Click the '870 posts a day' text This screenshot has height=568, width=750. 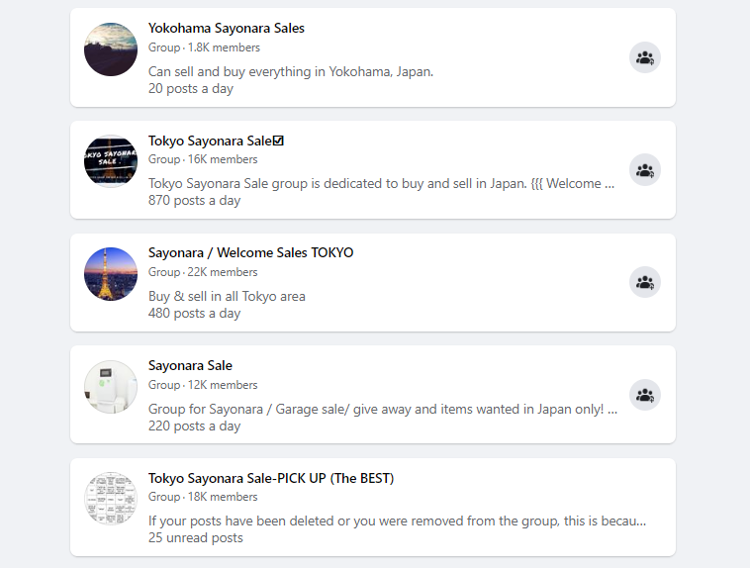coord(194,200)
